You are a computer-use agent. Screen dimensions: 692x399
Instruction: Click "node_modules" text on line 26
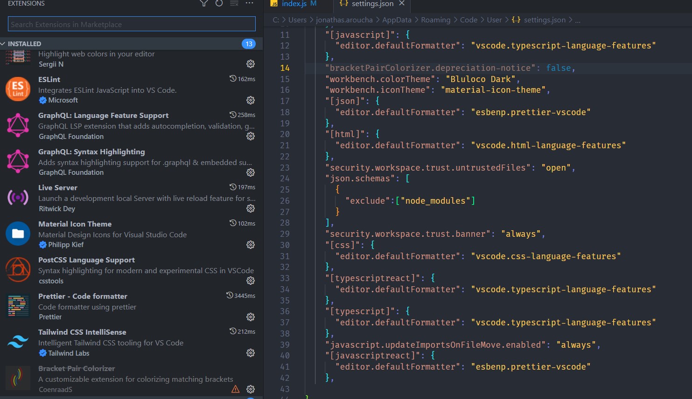pos(435,201)
